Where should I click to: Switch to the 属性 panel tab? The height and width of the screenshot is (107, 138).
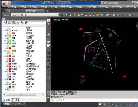pyautogui.click(x=16, y=100)
